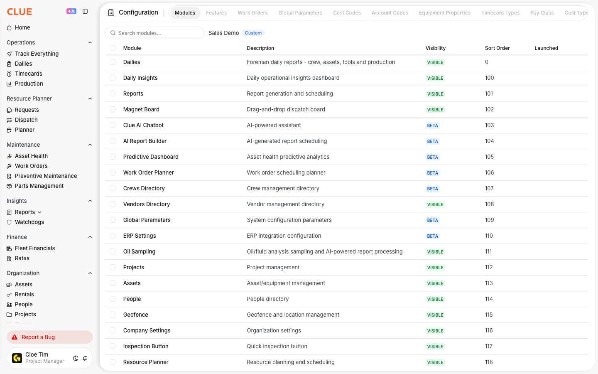The image size is (598, 374).
Task: Switch to the Features tab
Action: pyautogui.click(x=216, y=13)
